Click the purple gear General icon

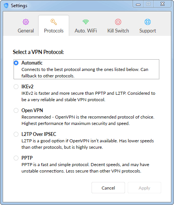(26, 22)
